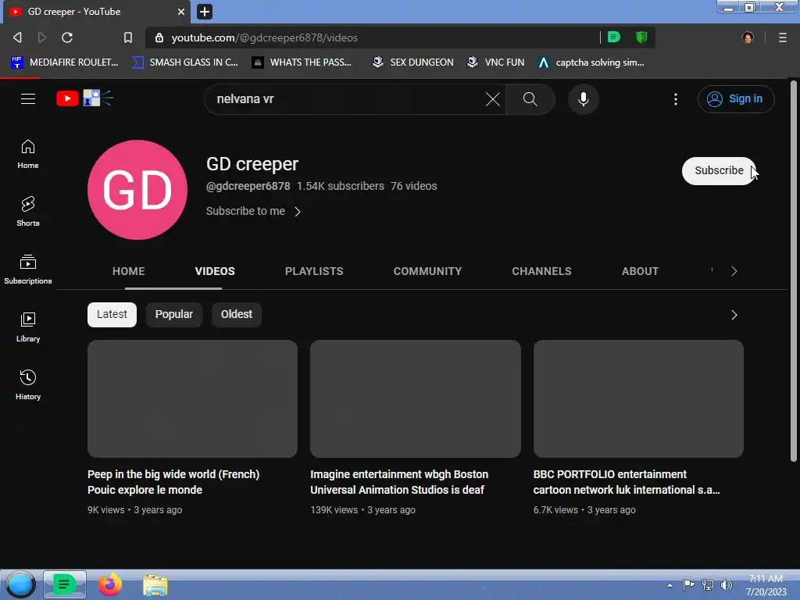The image size is (800, 600).
Task: Open the browser main menu icon
Action: click(783, 37)
